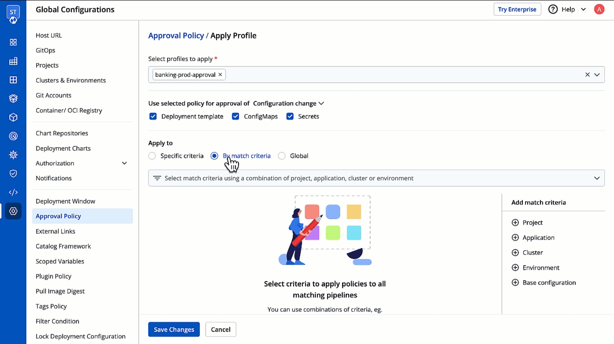Open Deployment Window in the settings menu
This screenshot has height=344, width=614.
65,201
